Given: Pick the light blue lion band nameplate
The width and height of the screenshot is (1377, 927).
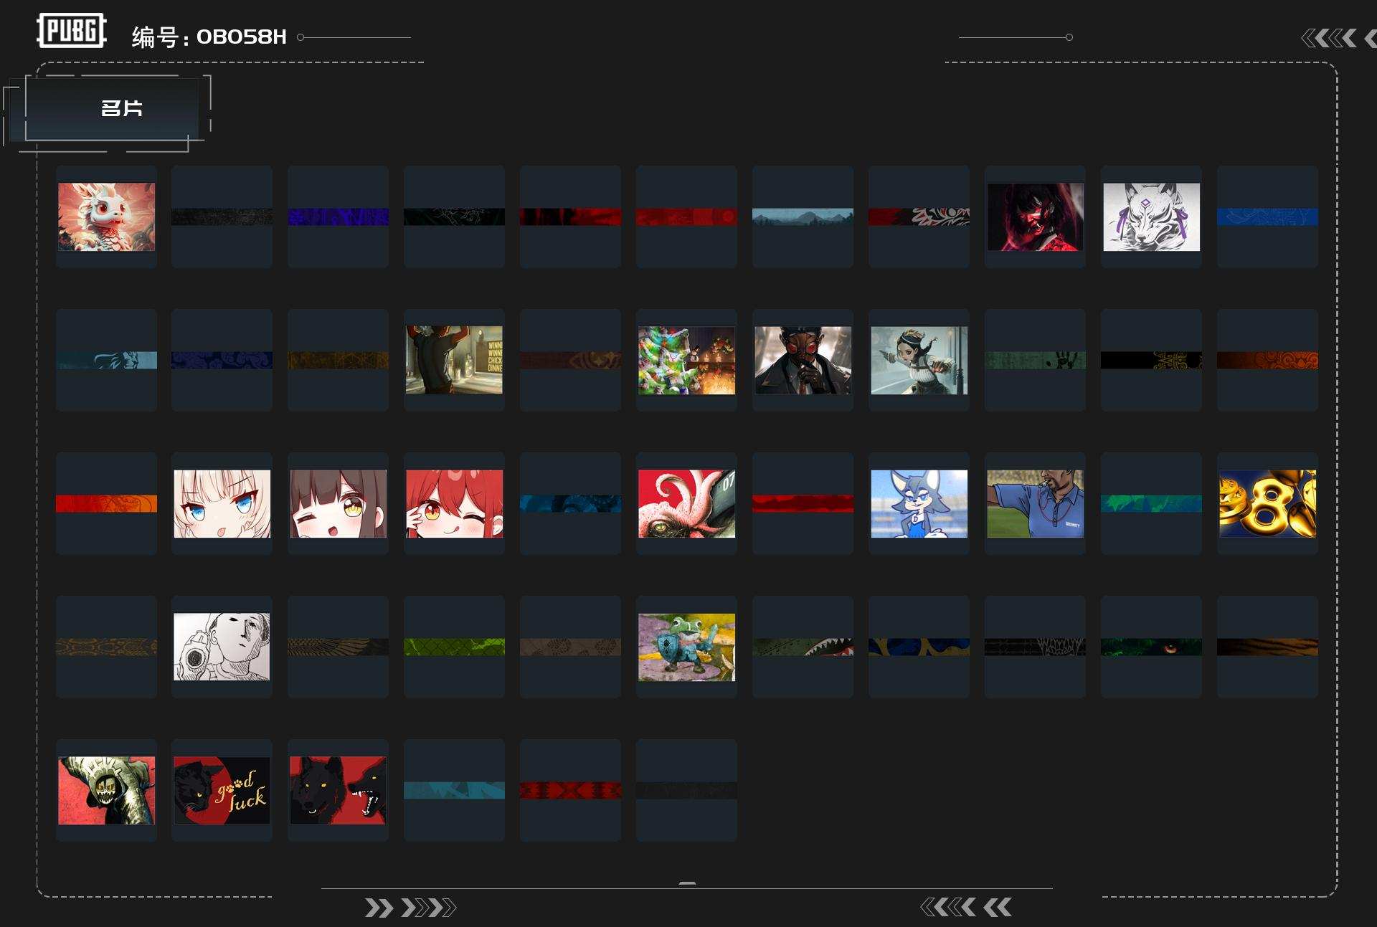Looking at the screenshot, I should pos(106,360).
